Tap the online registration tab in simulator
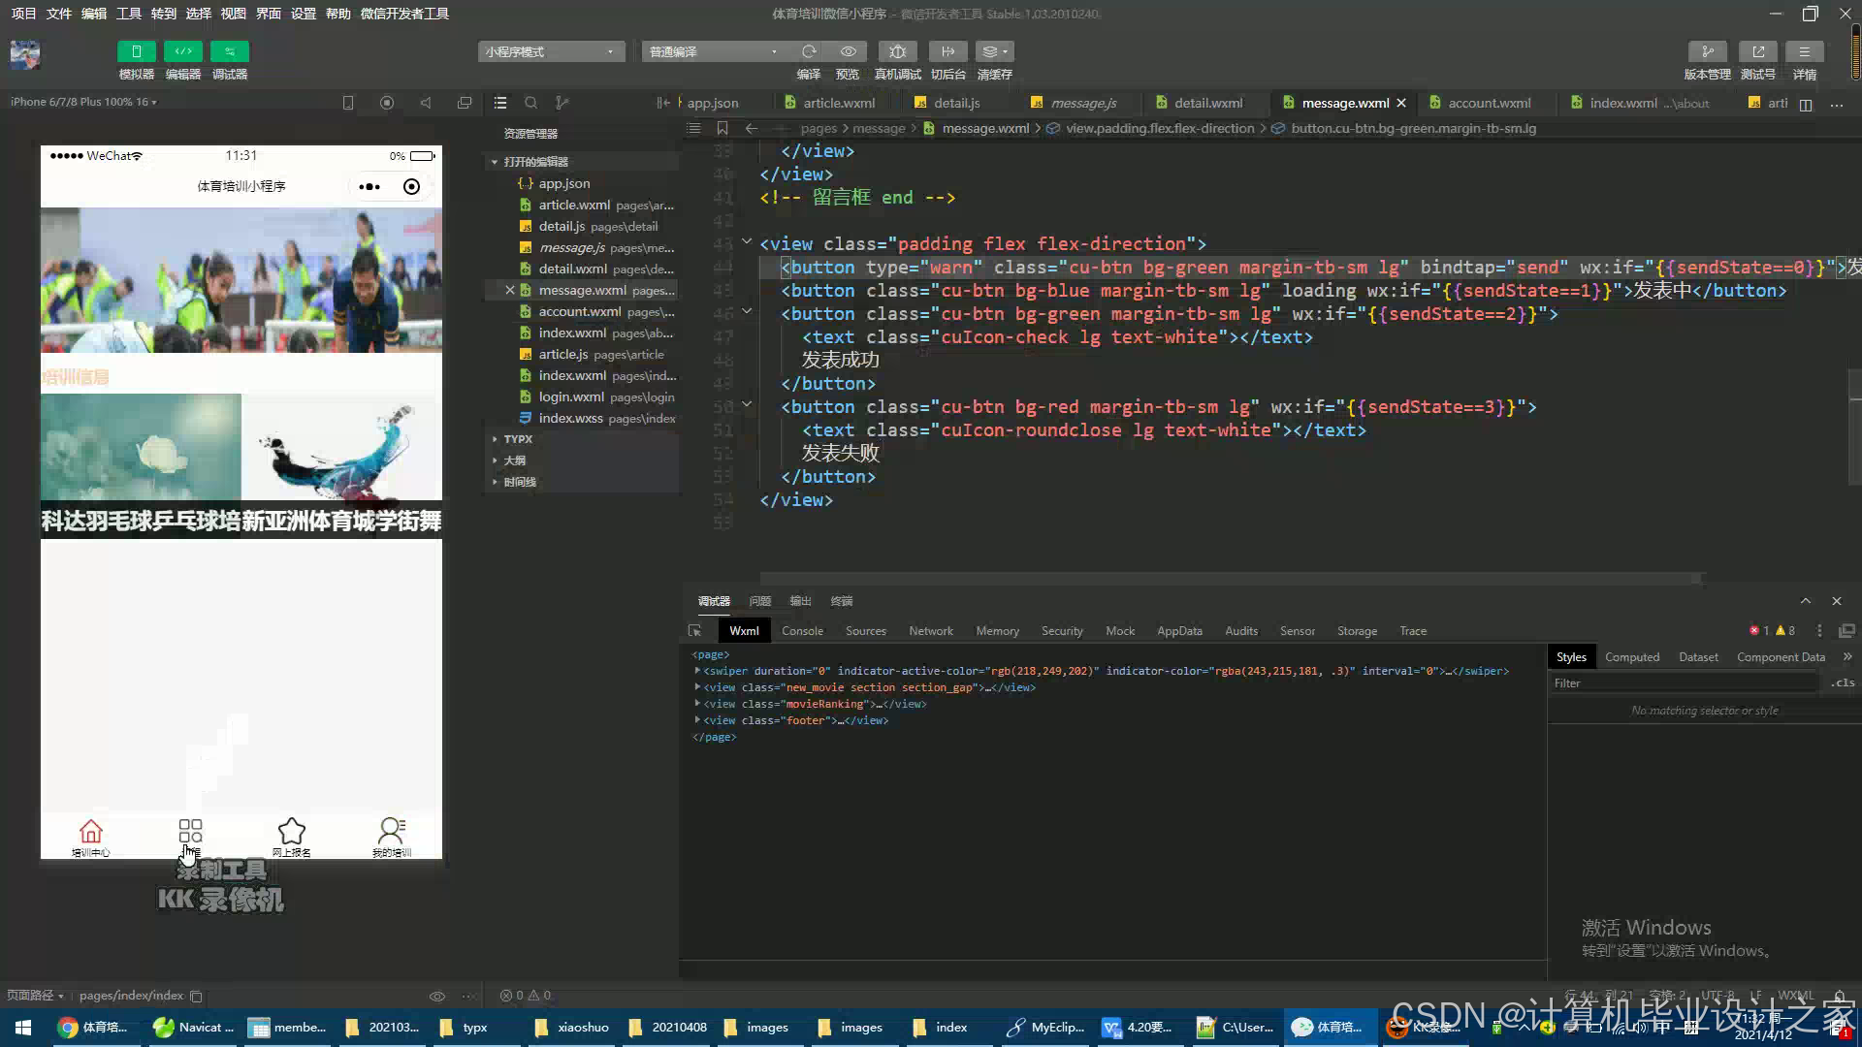The width and height of the screenshot is (1862, 1047). (x=291, y=837)
